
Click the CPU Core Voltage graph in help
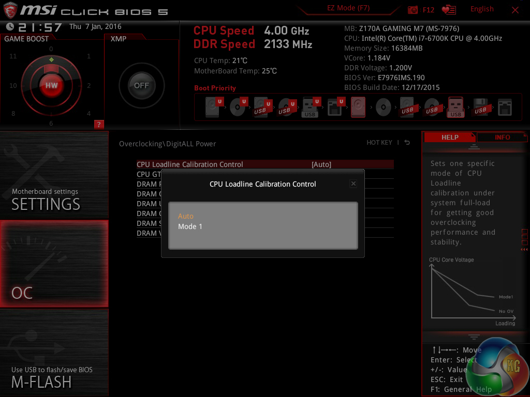[473, 292]
